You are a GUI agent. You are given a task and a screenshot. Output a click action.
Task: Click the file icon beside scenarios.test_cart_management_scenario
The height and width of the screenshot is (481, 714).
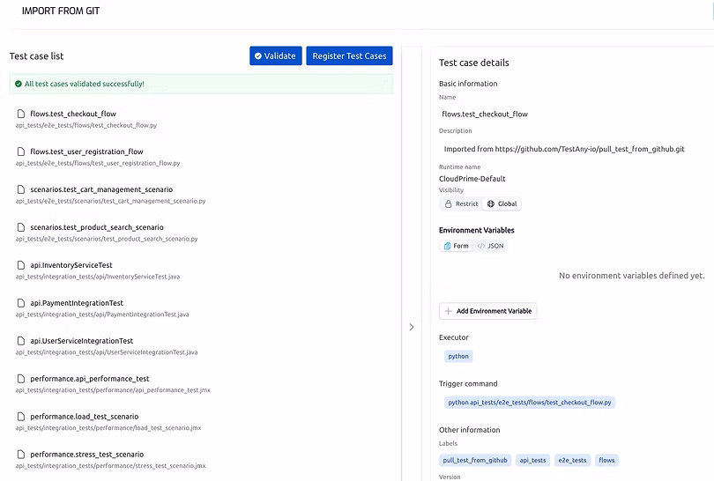[x=21, y=189]
